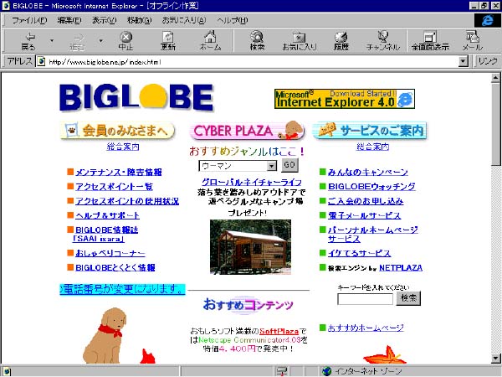Click the Internet zone globe icon
Screen dimensions: 502x377
coord(326,371)
